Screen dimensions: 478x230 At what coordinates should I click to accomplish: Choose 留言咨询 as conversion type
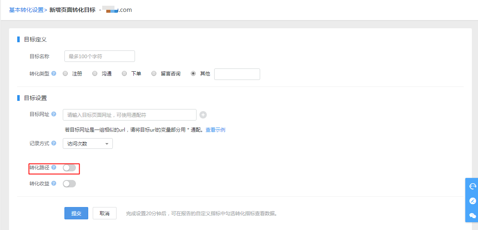(154, 74)
